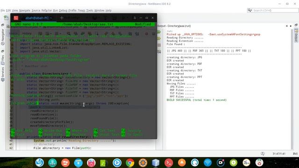This screenshot has height=168, width=299.
Task: Click the red terminal app icon in titlebar
Action: coord(16,18)
